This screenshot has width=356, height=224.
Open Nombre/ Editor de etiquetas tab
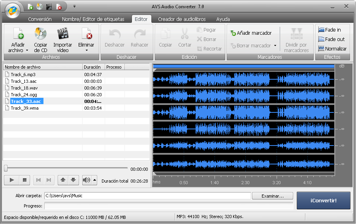[93, 19]
